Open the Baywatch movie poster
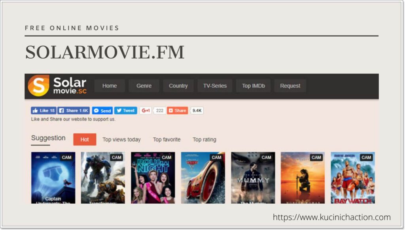Viewport: 405px width, 230px height. tap(353, 178)
